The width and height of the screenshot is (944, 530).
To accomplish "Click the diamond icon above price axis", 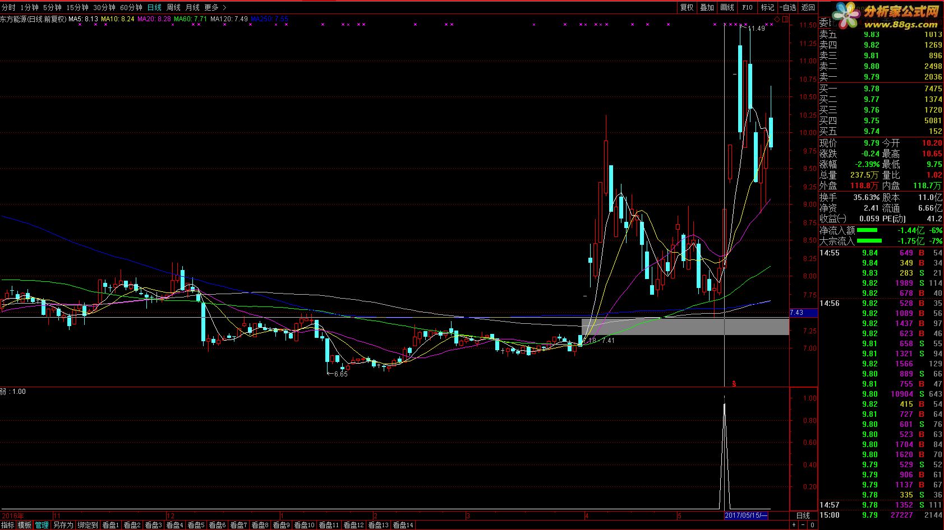I will point(777,20).
